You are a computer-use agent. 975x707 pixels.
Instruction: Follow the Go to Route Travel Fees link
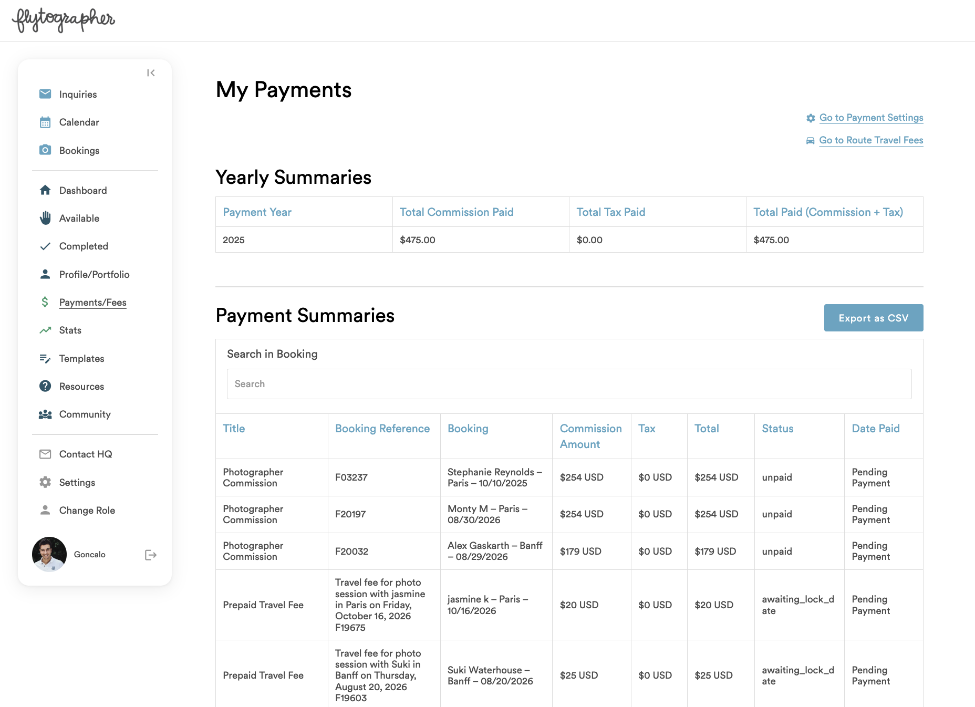coord(871,140)
